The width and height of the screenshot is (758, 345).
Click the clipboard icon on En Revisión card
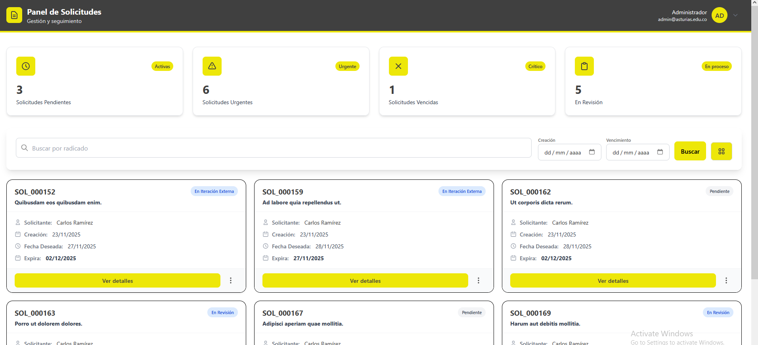click(584, 66)
